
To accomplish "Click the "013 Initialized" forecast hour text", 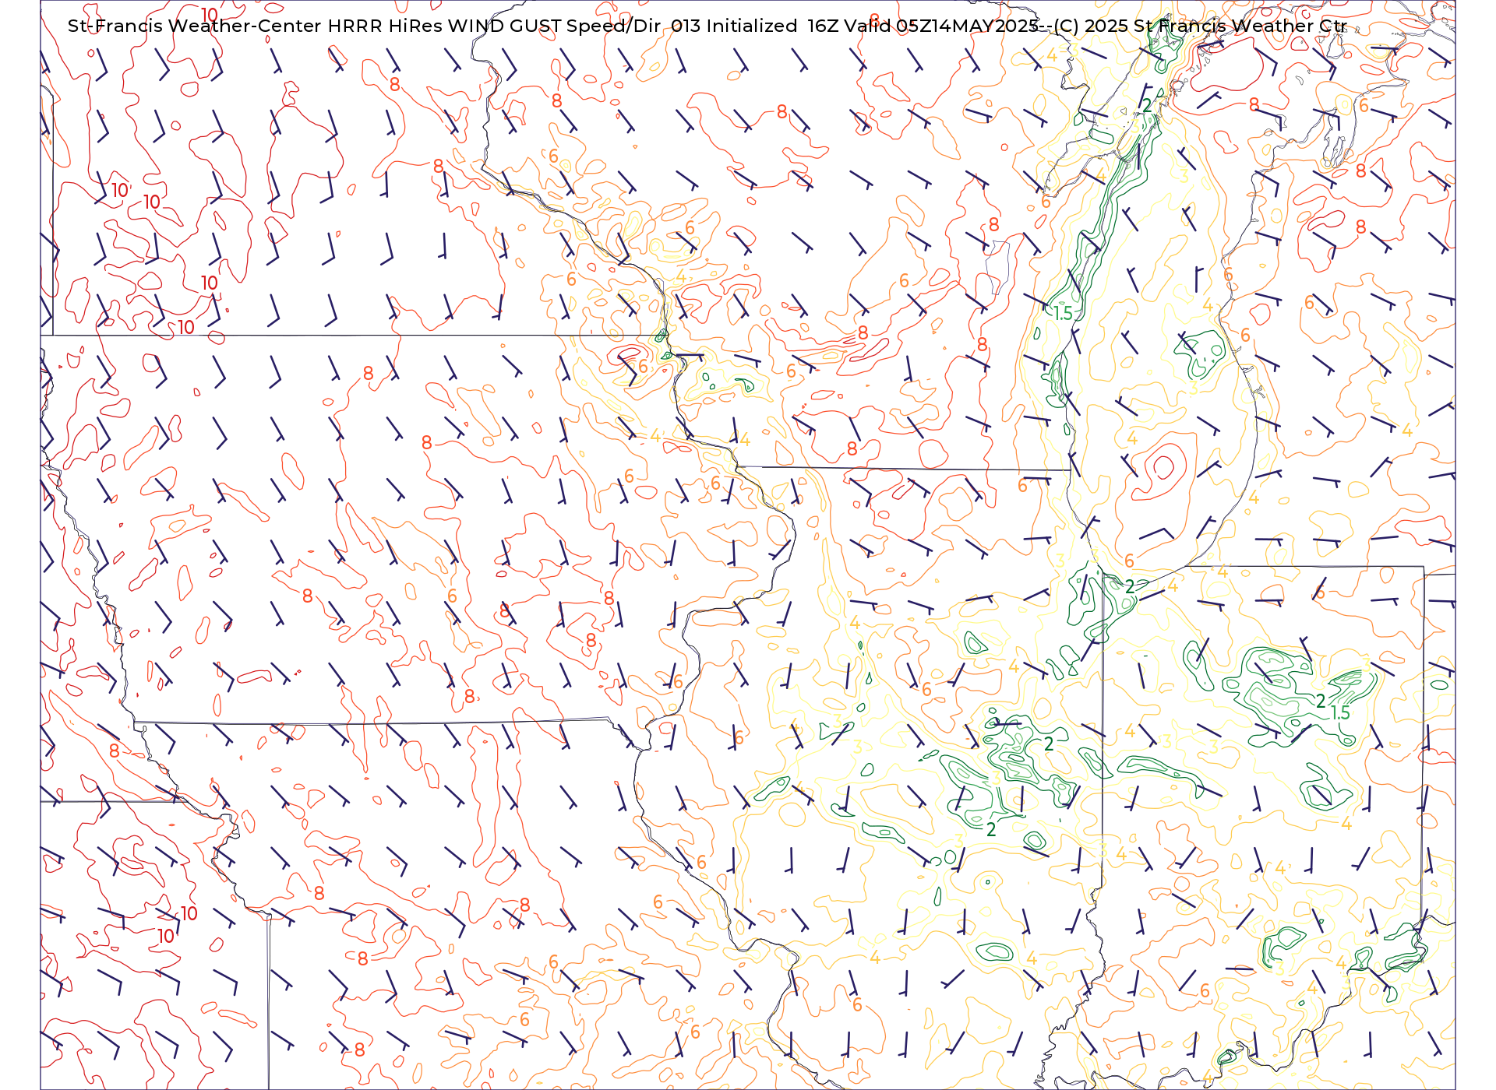I will click(x=734, y=26).
